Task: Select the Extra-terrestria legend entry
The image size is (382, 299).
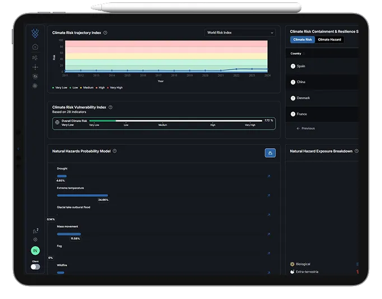Action: point(304,272)
